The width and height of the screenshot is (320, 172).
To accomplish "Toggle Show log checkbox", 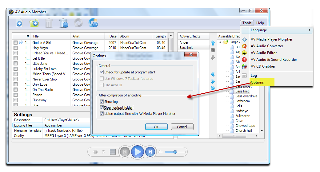I will coord(102,101).
